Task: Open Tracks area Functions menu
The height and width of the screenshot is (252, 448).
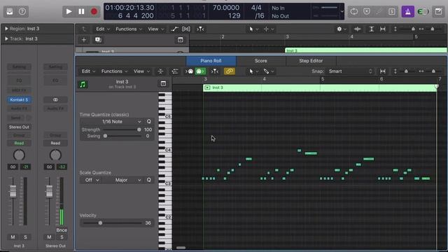Action: (x=129, y=29)
